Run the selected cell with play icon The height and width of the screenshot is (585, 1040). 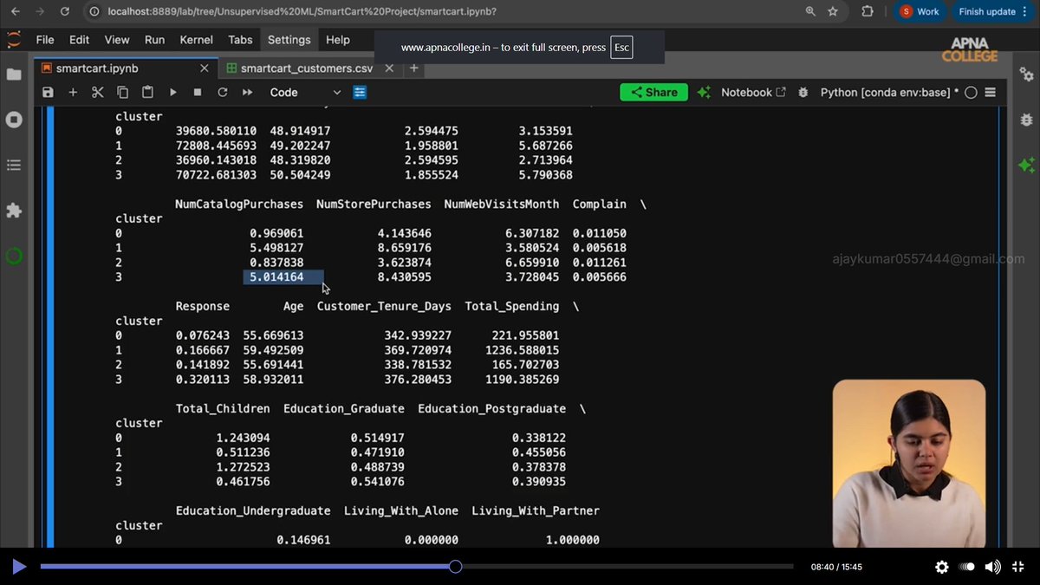pyautogui.click(x=172, y=93)
